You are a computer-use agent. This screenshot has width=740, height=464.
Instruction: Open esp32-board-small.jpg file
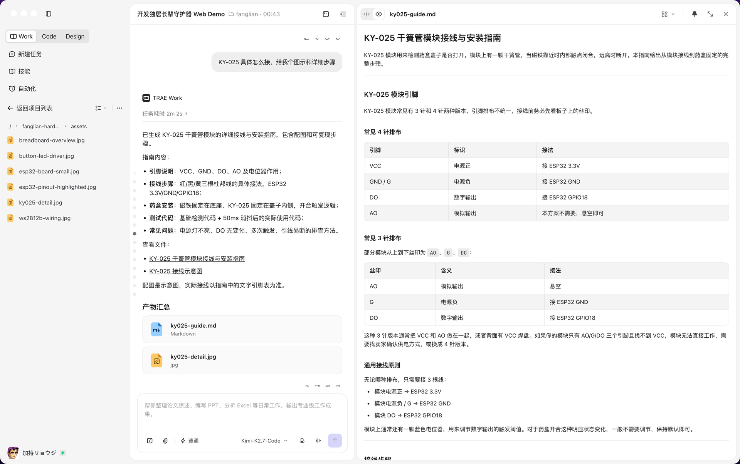49,172
